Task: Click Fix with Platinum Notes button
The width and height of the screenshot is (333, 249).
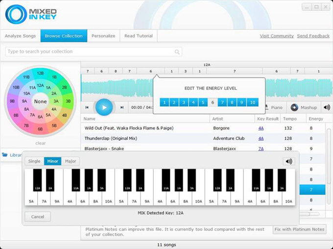Action: tap(299, 229)
